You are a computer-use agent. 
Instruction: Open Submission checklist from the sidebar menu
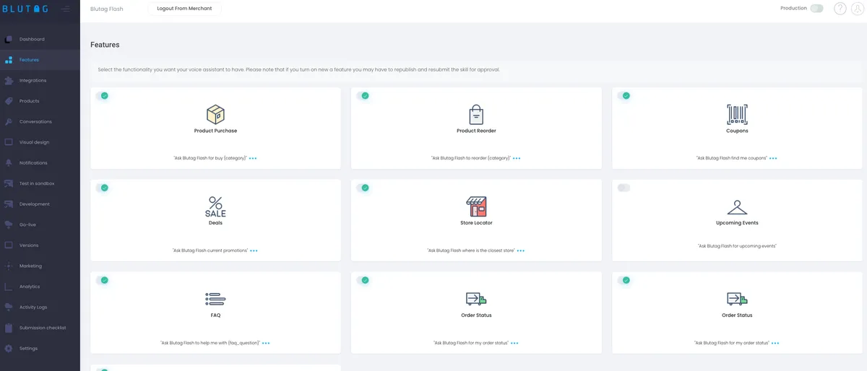(x=43, y=328)
